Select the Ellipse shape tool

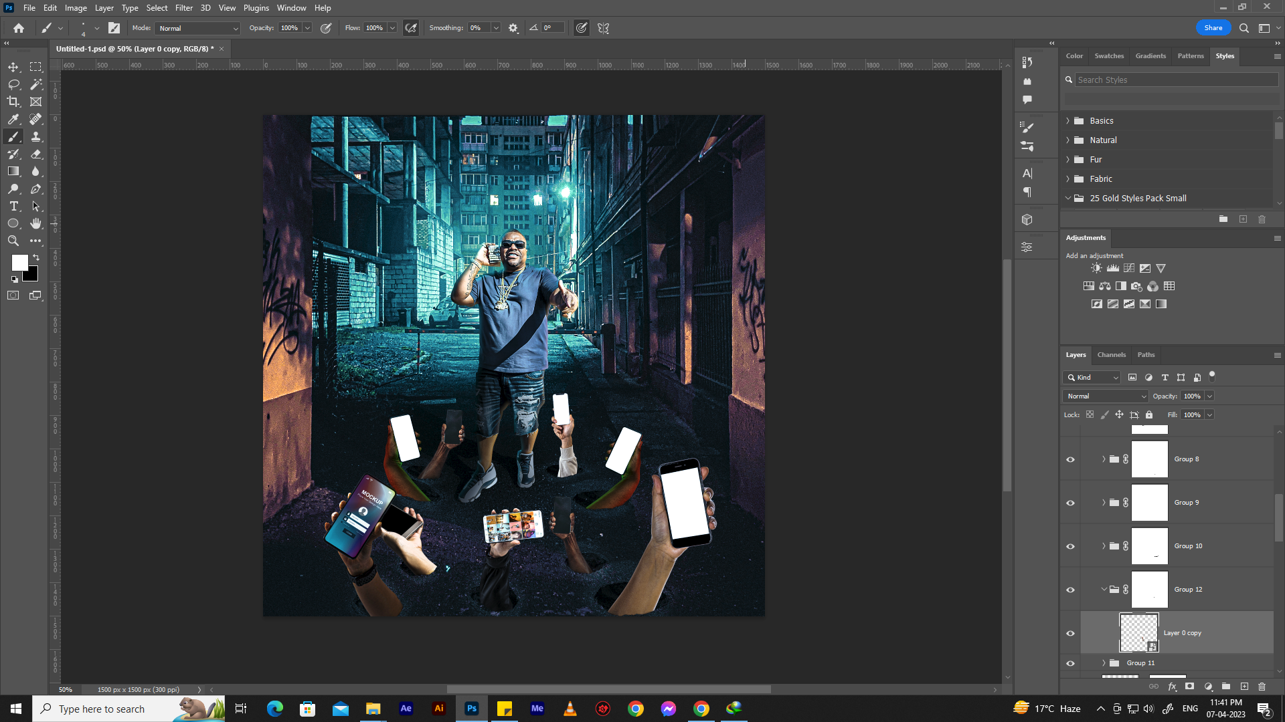(x=13, y=223)
